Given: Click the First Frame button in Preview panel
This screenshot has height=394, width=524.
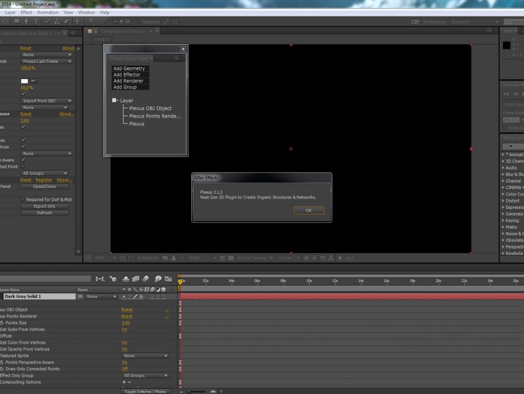Looking at the screenshot, I should (507, 94).
